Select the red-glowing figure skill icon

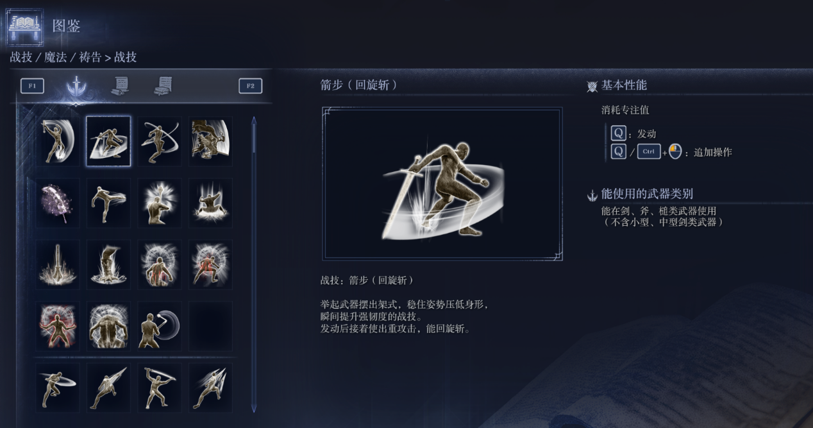pos(57,327)
